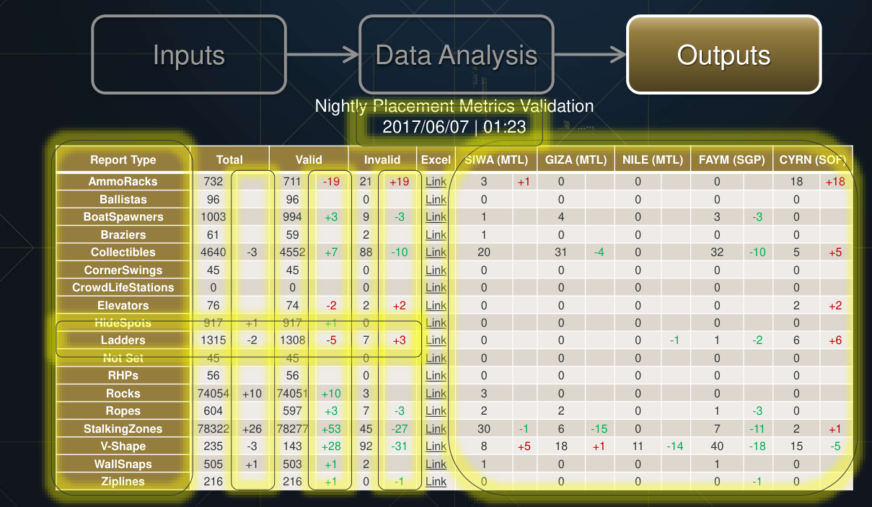Open the Ziplines Excel link
This screenshot has height=507, width=872.
pos(436,482)
